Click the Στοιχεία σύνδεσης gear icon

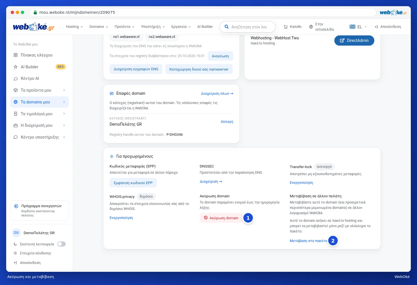coord(15,253)
